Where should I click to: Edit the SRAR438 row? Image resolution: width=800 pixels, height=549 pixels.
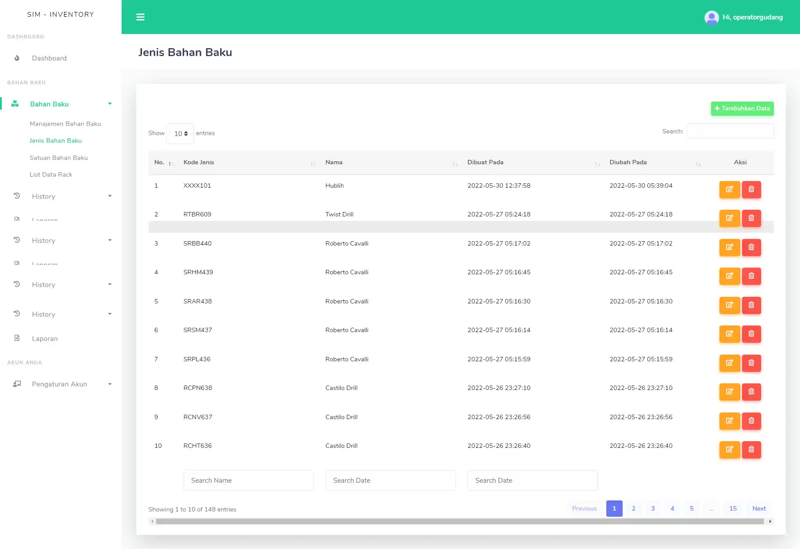click(x=730, y=305)
